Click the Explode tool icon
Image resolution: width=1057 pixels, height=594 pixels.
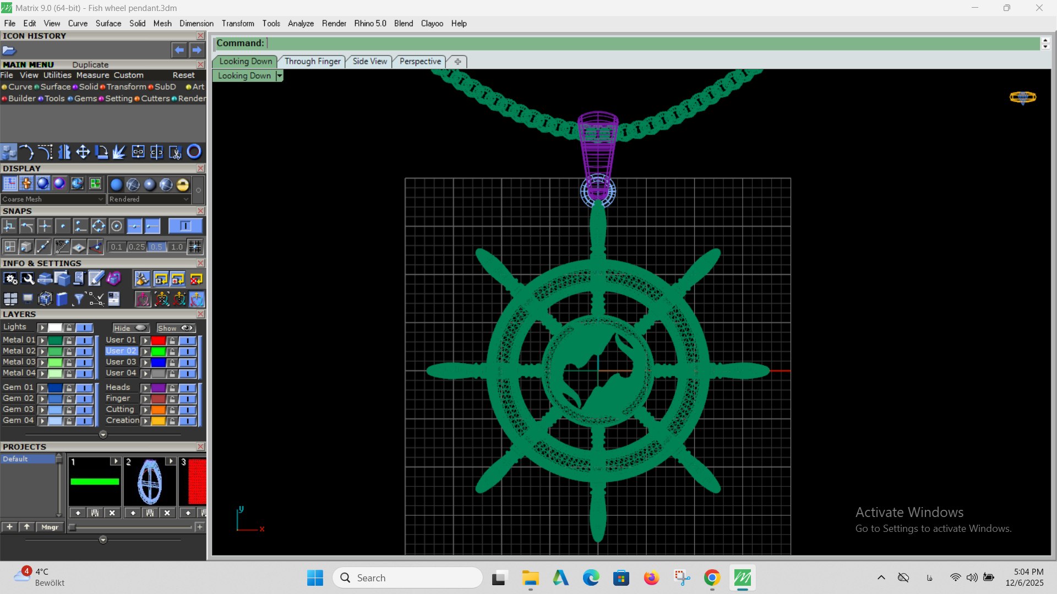tap(119, 152)
